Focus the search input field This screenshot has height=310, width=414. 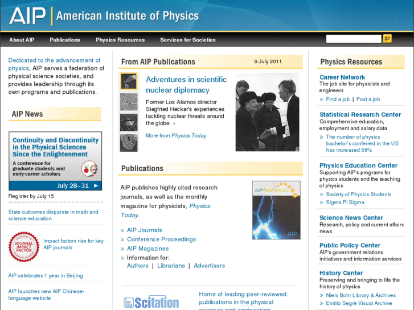coord(354,39)
